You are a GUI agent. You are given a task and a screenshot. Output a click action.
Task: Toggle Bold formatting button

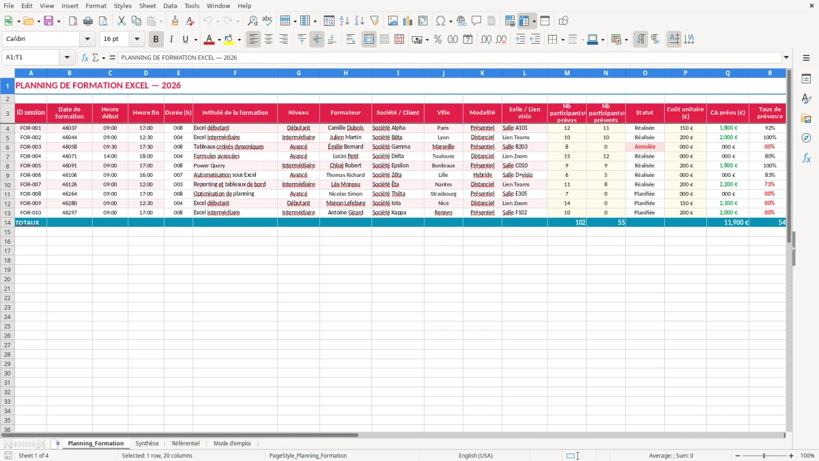pyautogui.click(x=156, y=40)
